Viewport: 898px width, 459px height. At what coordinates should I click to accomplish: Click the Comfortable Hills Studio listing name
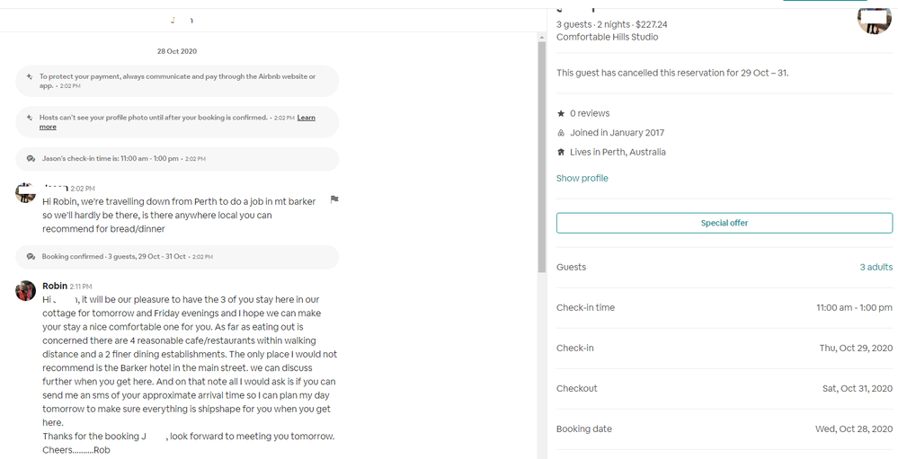(607, 37)
